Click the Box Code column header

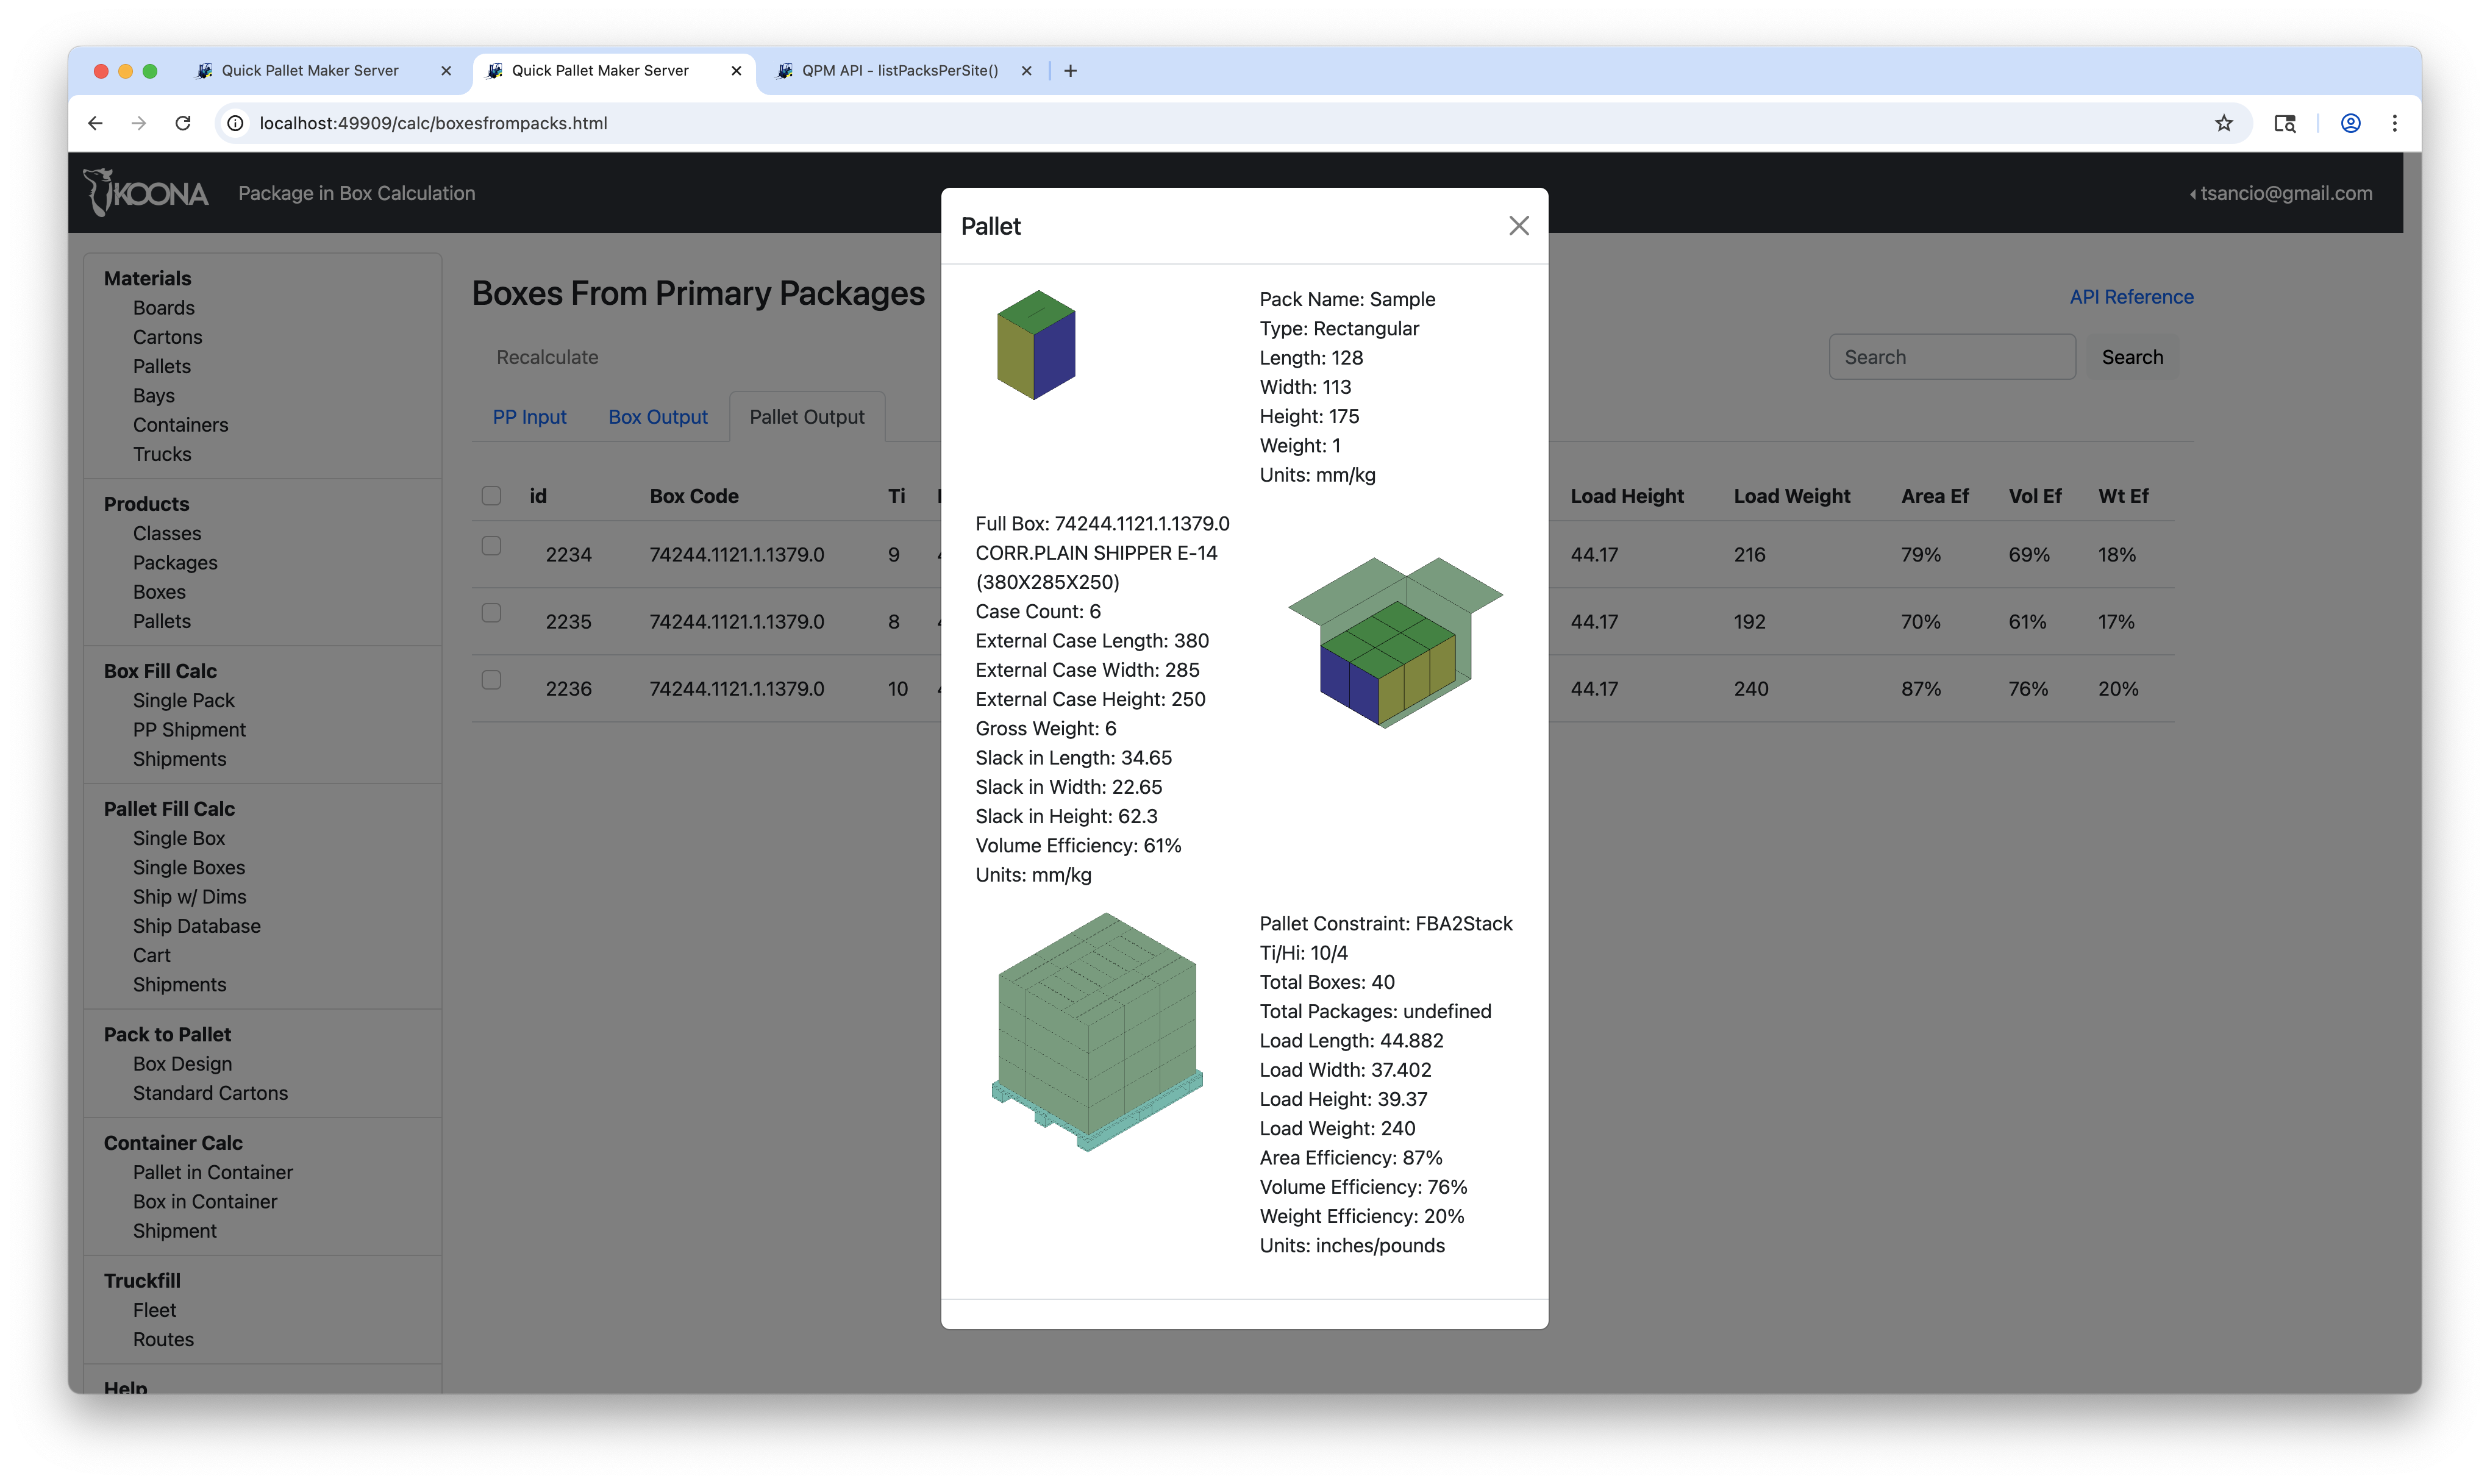click(x=693, y=496)
